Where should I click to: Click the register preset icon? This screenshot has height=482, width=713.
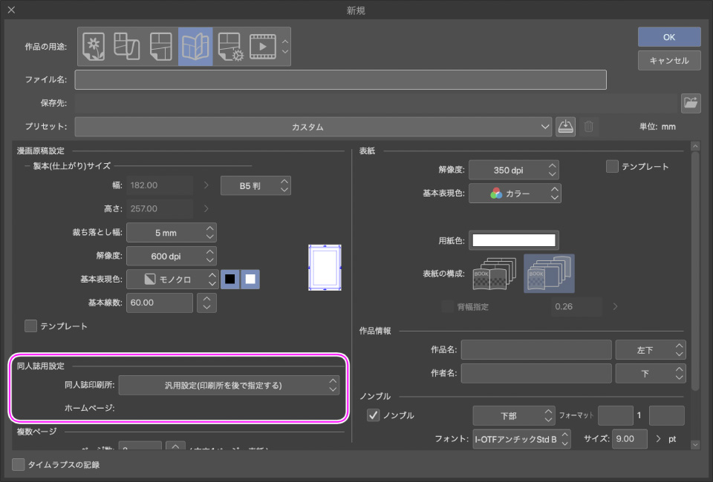565,127
